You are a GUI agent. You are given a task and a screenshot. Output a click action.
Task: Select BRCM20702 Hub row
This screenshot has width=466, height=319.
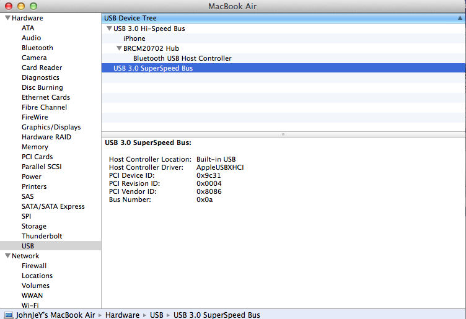[284, 48]
